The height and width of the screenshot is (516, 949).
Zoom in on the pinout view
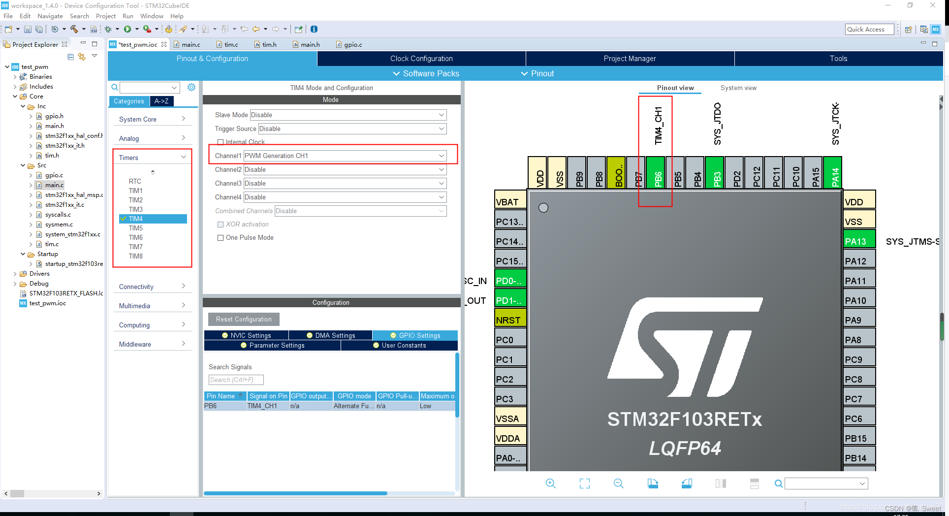tap(551, 483)
